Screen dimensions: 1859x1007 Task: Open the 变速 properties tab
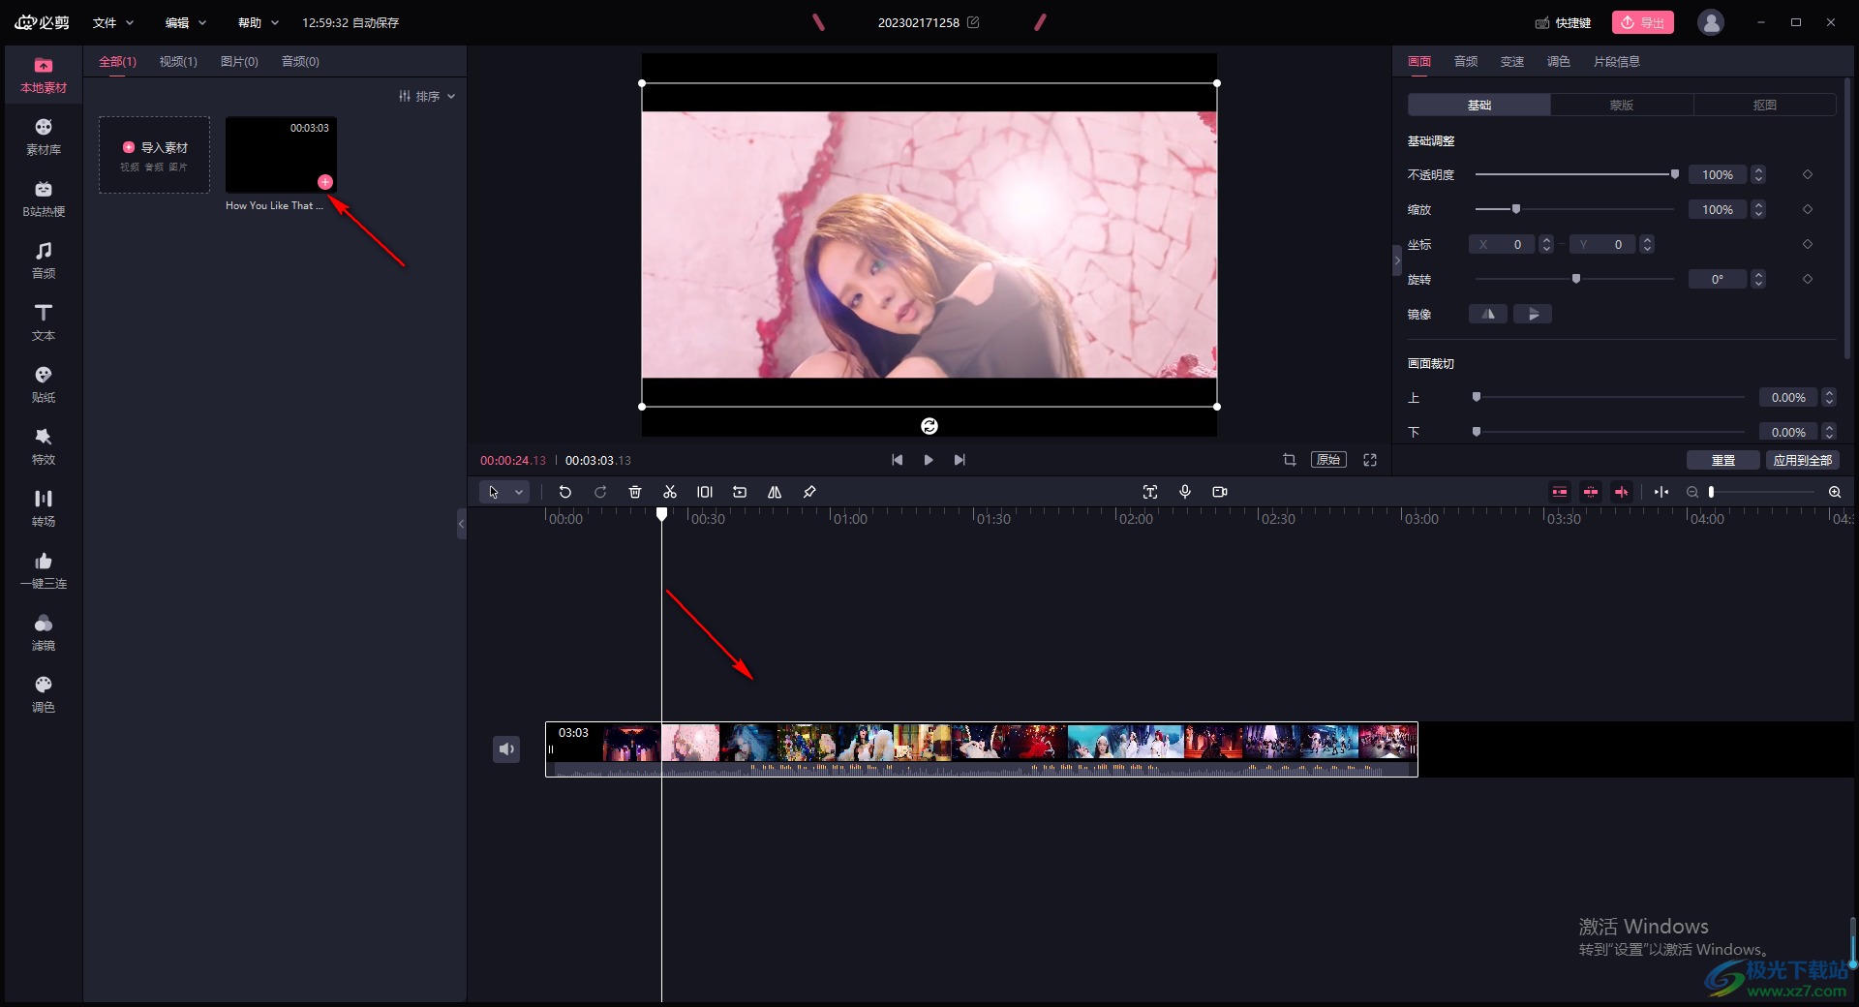pyautogui.click(x=1512, y=61)
